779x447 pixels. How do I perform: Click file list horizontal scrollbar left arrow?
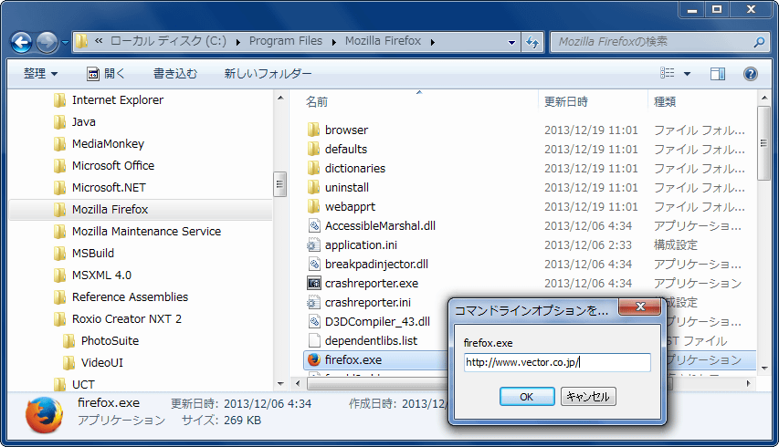point(298,383)
